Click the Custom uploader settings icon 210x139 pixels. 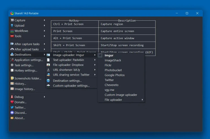[48, 85]
